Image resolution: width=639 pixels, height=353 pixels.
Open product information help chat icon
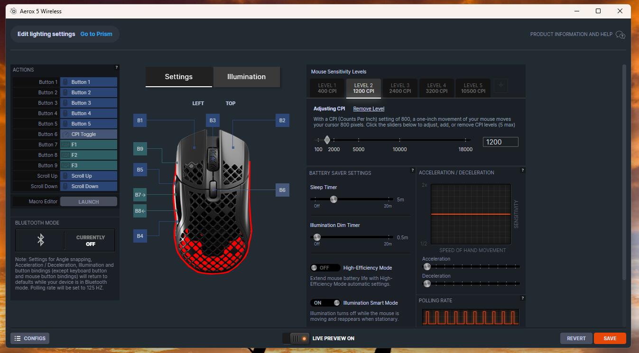620,35
